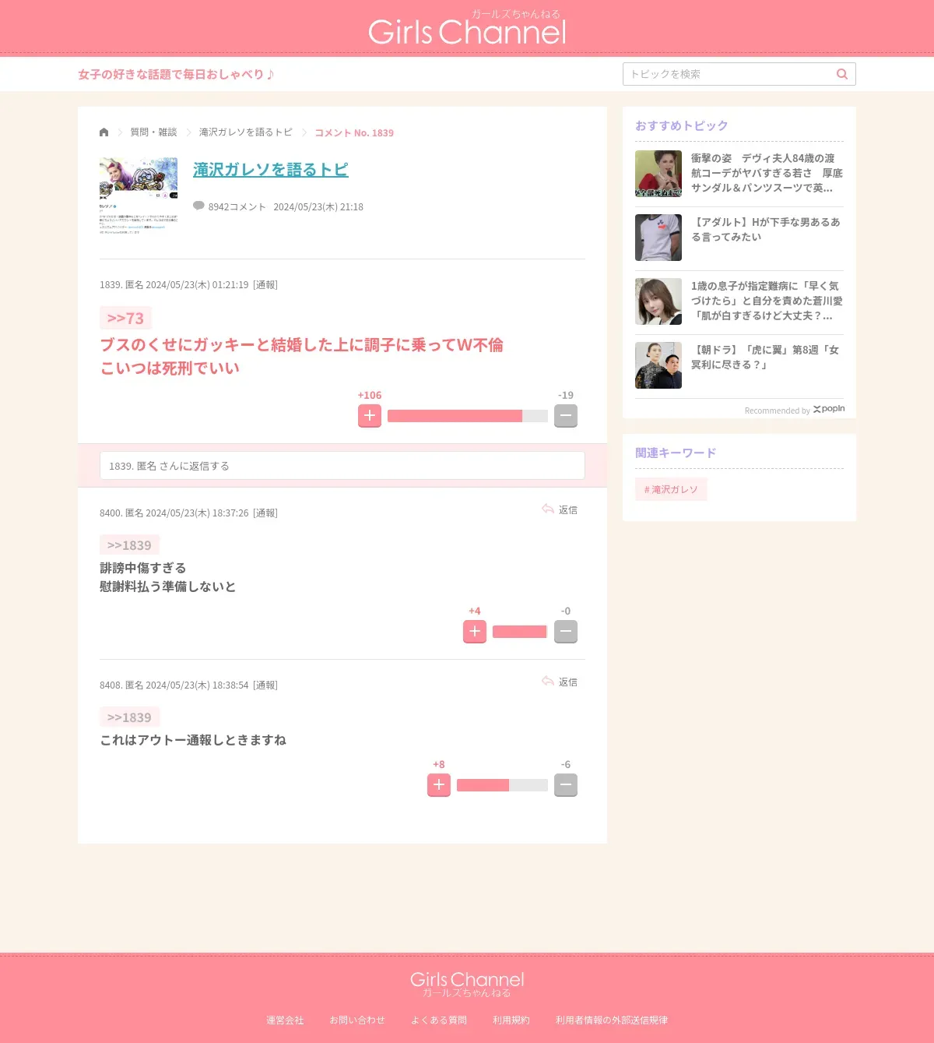
Task: Click 返信 text on comment 8400
Action: 568,510
